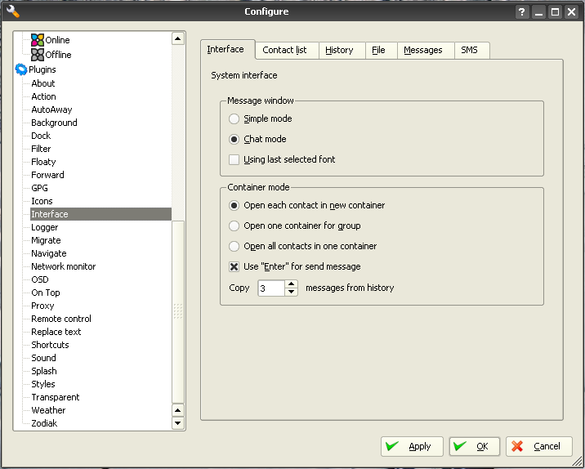Select Remote control in the tree

61,319
